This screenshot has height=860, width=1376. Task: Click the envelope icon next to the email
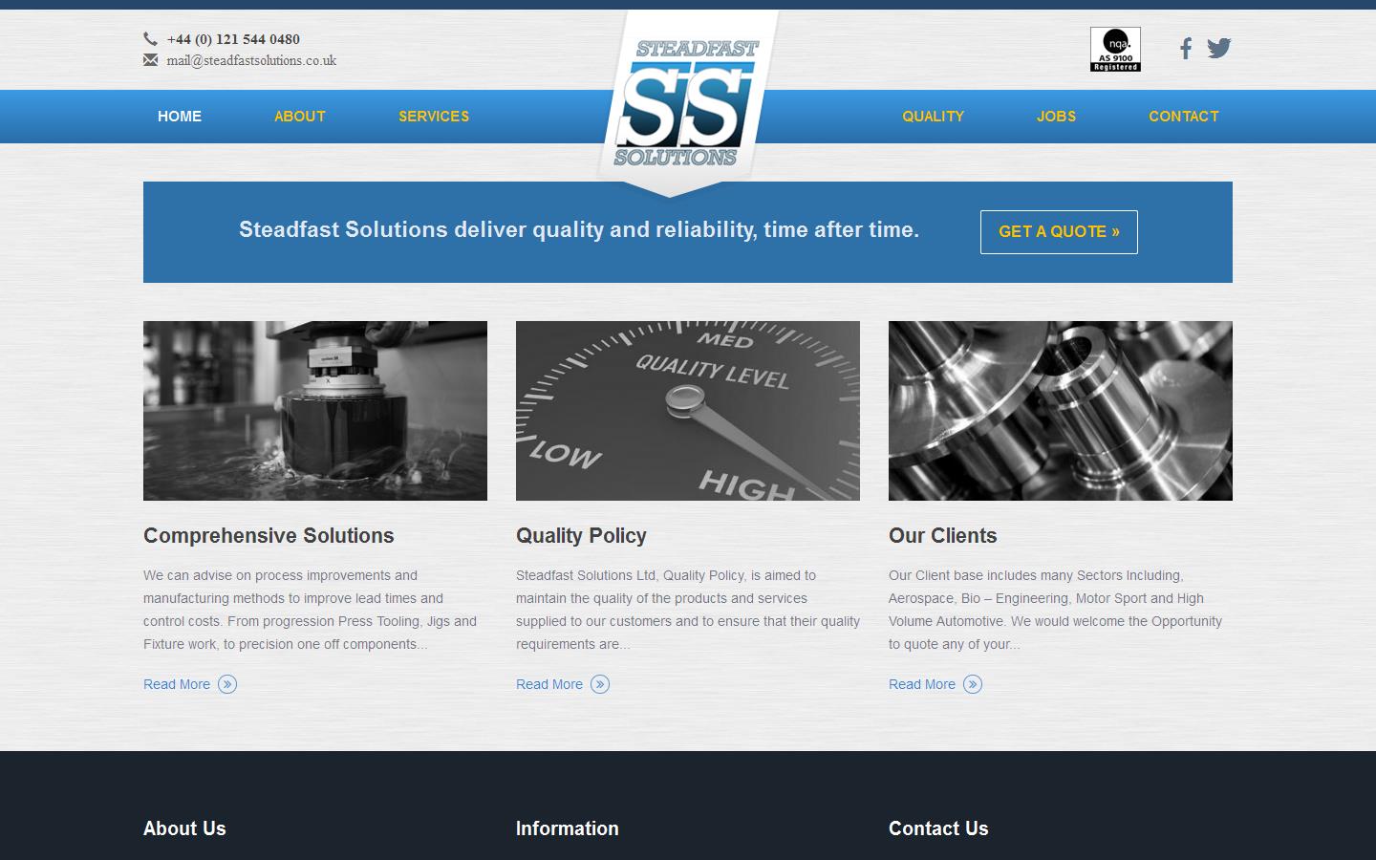151,59
